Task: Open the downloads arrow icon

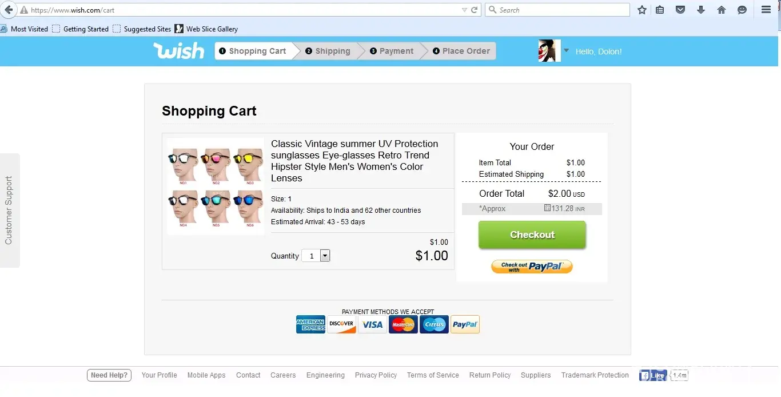Action: click(701, 10)
